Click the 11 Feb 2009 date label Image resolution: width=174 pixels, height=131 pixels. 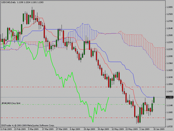pyautogui.click(x=6, y=129)
